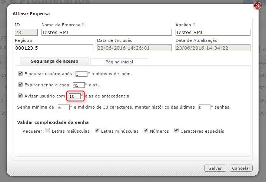This screenshot has width=266, height=182.
Task: Click the Apelido input field
Action: (213, 33)
